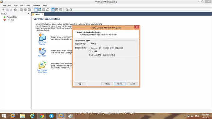This screenshot has height=119, width=212.
Task: Select the BusLogic radio button
Action: point(89,48)
